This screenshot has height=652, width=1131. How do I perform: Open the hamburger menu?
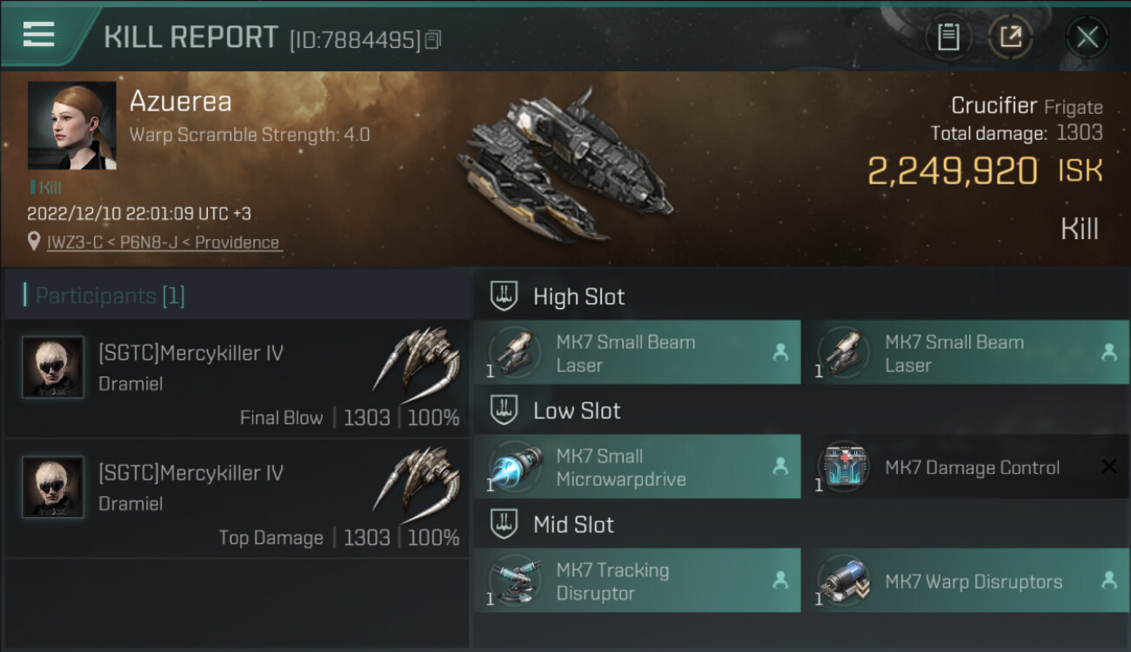point(39,35)
